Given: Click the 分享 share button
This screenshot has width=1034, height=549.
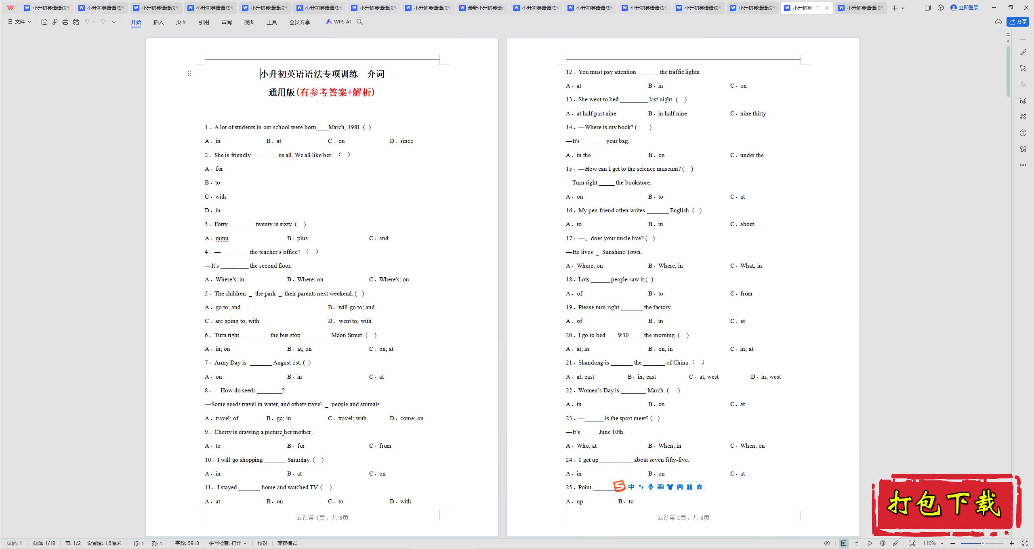Looking at the screenshot, I should coord(1018,22).
